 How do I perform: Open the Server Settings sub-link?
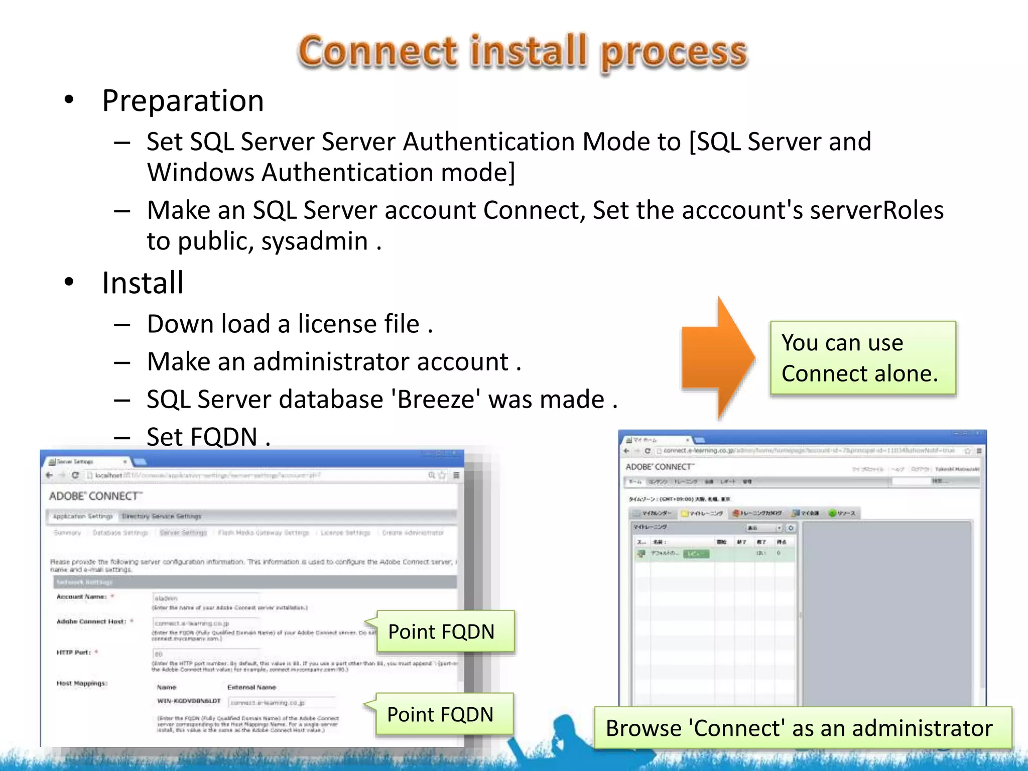point(183,533)
